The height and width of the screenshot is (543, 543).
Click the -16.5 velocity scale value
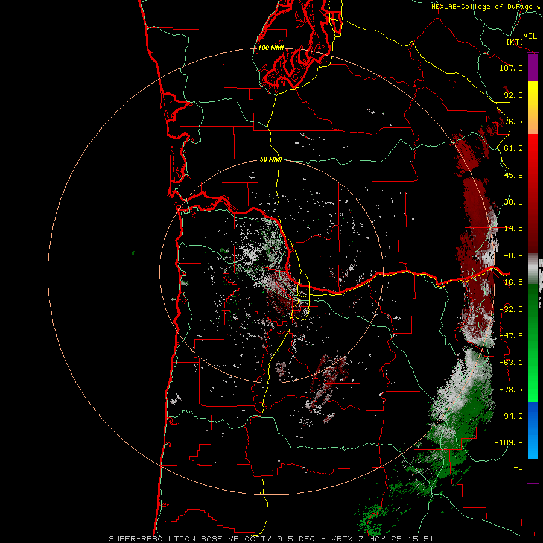pyautogui.click(x=511, y=282)
